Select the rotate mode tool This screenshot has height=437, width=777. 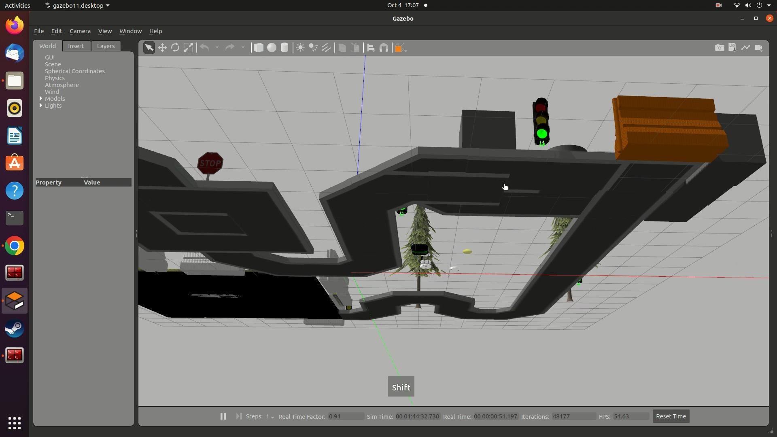click(175, 48)
